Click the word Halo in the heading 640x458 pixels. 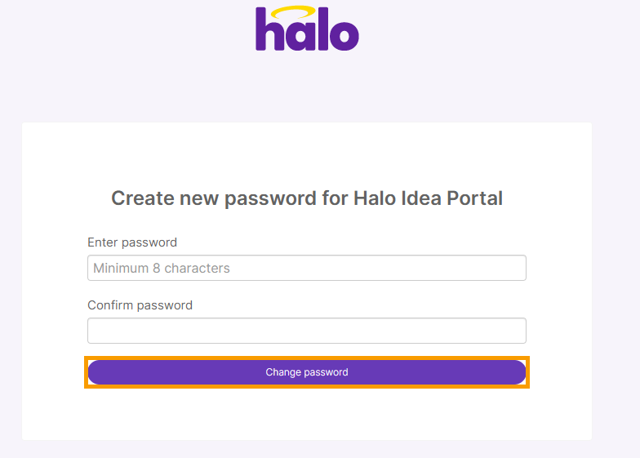pyautogui.click(x=374, y=198)
